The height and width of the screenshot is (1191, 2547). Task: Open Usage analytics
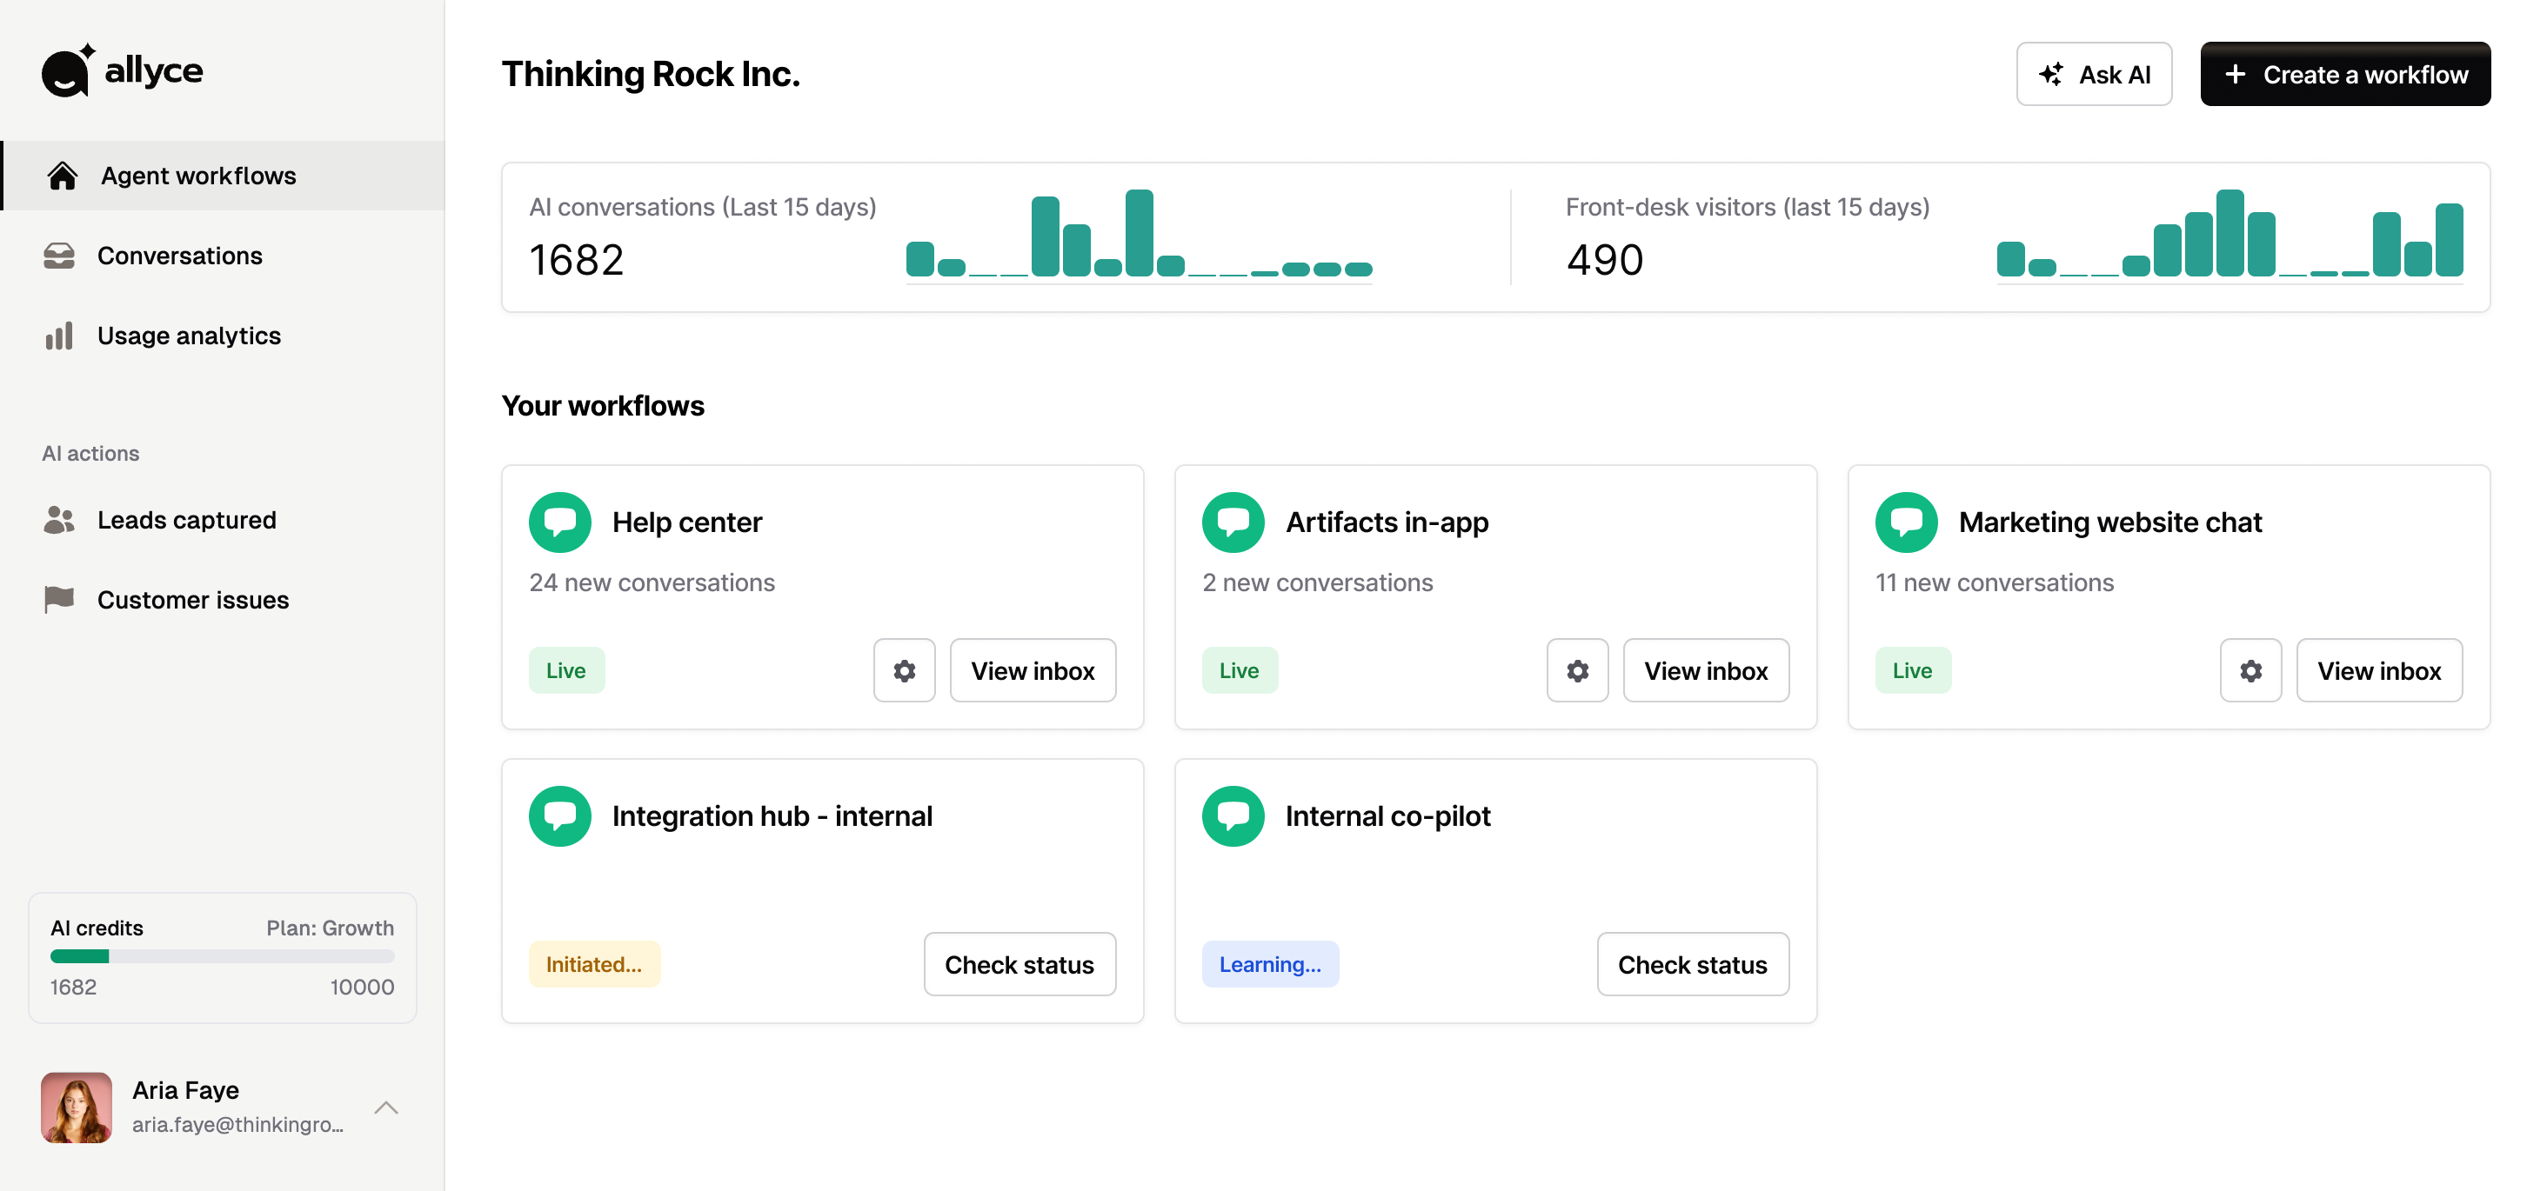[x=223, y=336]
